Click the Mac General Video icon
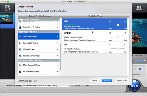 pos(20,65)
